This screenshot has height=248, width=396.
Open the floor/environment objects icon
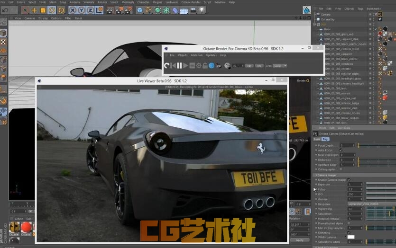pyautogui.click(x=184, y=10)
